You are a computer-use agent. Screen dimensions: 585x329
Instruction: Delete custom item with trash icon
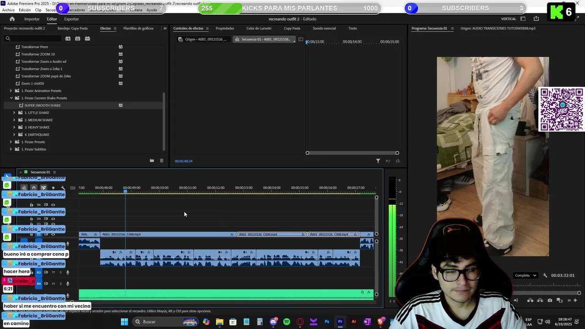coord(161,160)
